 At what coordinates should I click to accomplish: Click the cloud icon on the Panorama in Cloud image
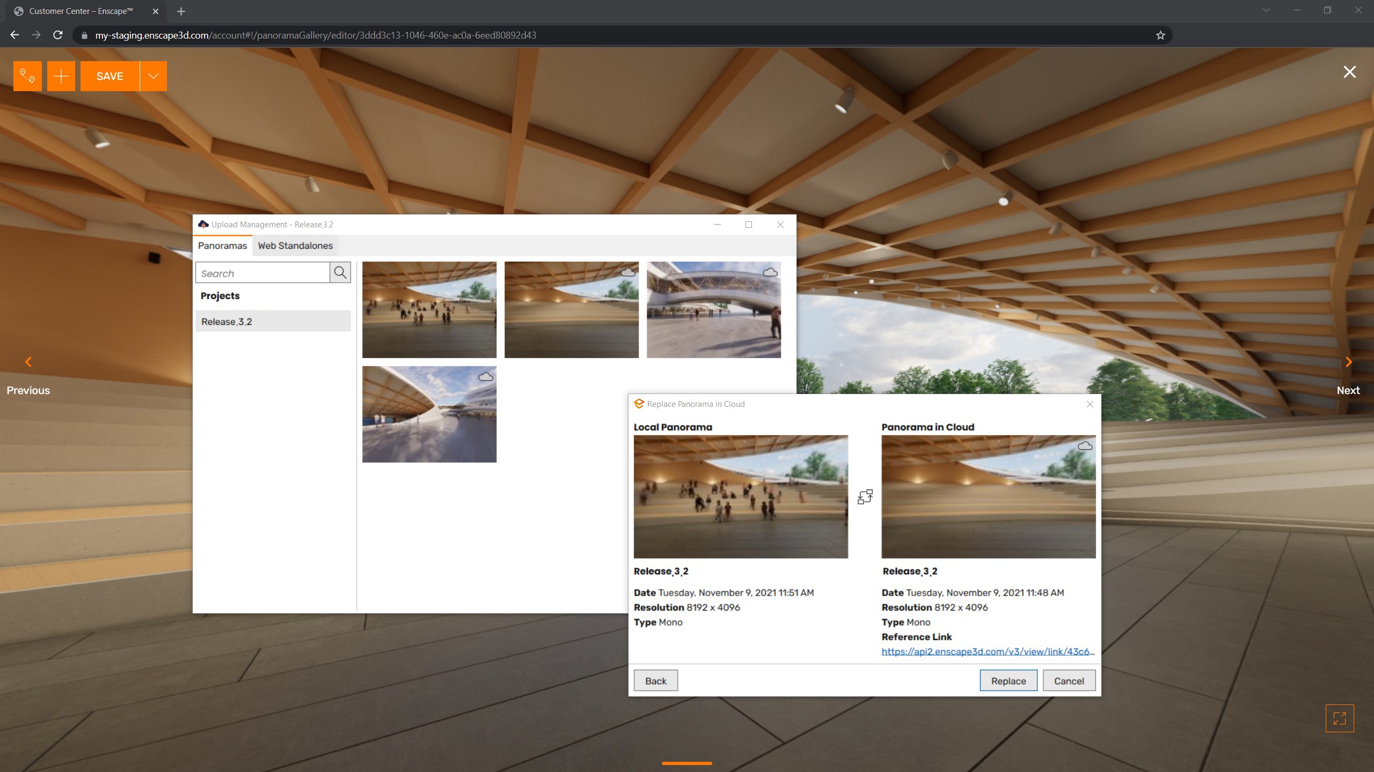pos(1085,445)
